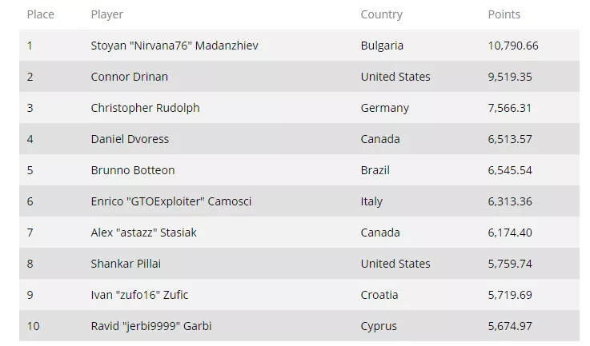Click the Country column header
Screen dimensions: 590x346
point(382,14)
